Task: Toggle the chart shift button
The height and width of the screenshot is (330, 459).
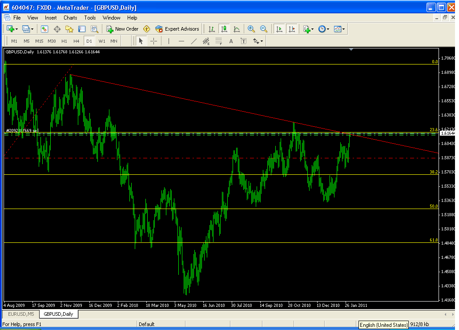Action: point(291,29)
